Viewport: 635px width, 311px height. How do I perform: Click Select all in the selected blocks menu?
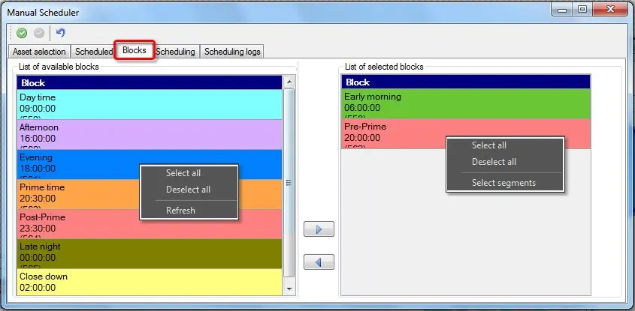488,145
